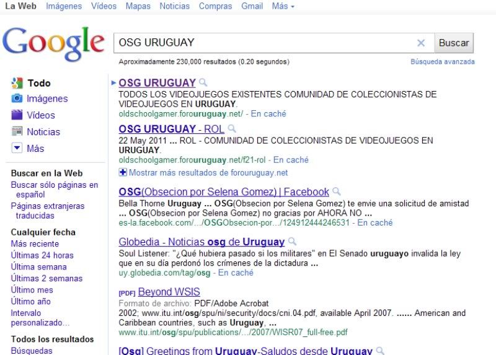
Task: Filter by Último mes
Action: 32,290
